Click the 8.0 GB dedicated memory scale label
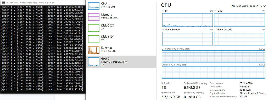 [262, 49]
